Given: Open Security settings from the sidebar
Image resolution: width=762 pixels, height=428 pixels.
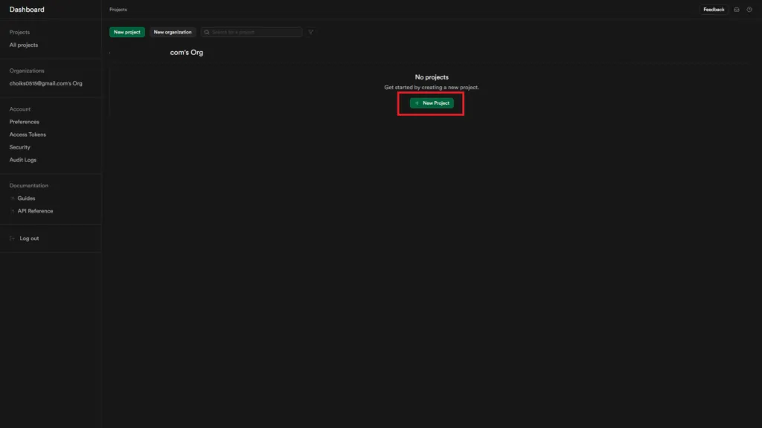Looking at the screenshot, I should point(19,147).
